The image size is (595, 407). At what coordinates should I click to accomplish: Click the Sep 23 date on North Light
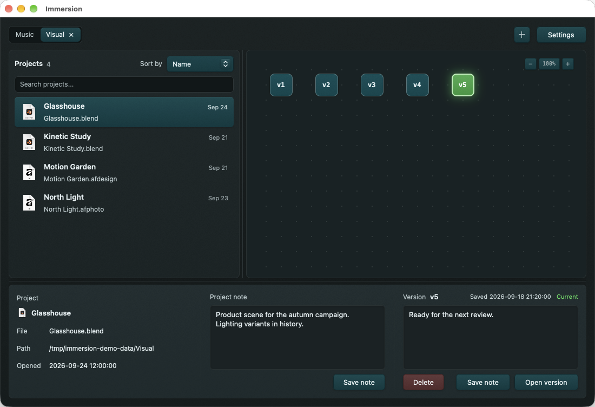pos(218,198)
